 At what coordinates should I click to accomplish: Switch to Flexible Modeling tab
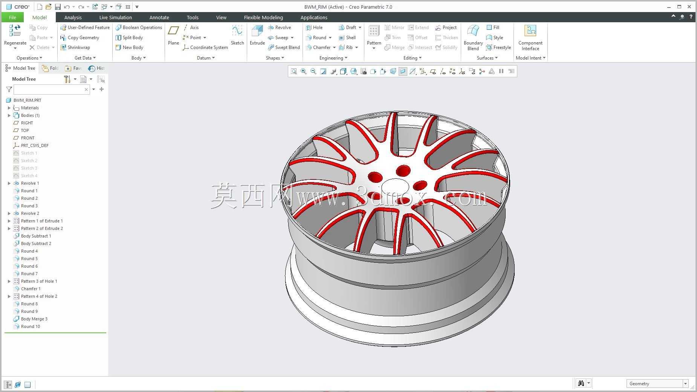pos(263,17)
